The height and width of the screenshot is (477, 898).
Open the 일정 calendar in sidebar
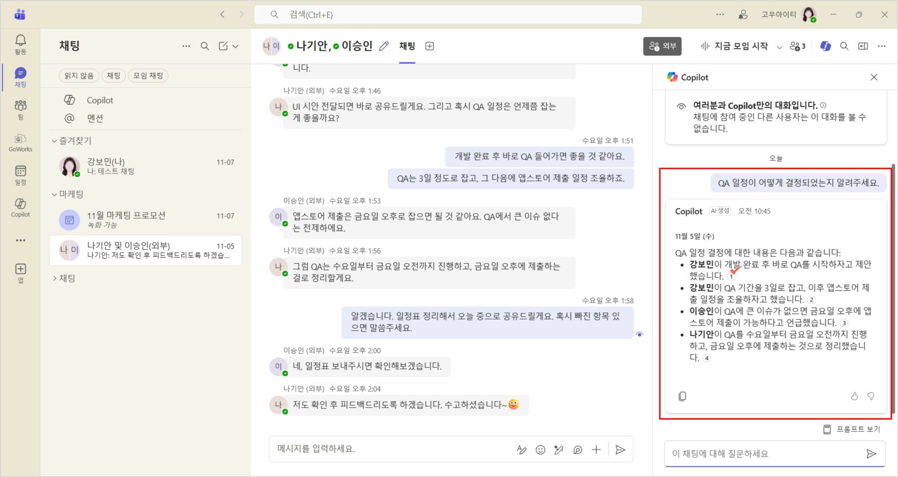(x=20, y=174)
